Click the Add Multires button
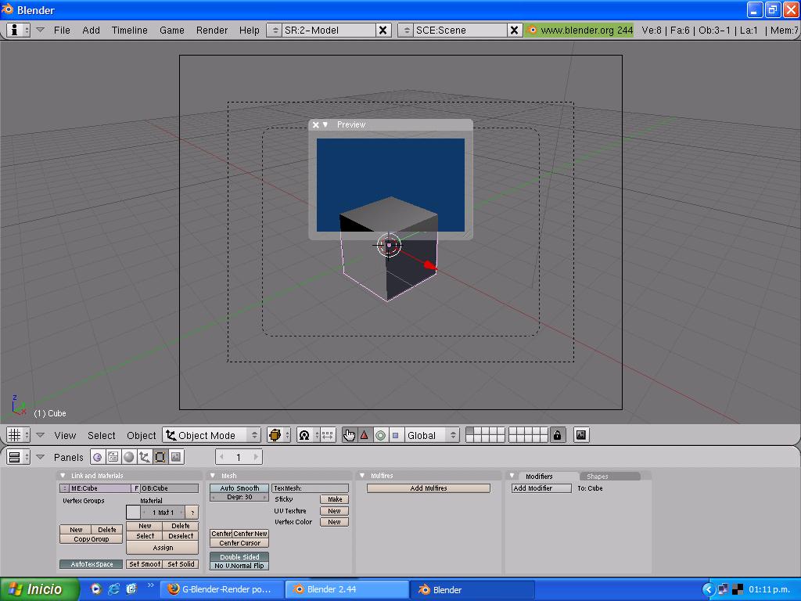Image resolution: width=801 pixels, height=601 pixels. click(429, 488)
